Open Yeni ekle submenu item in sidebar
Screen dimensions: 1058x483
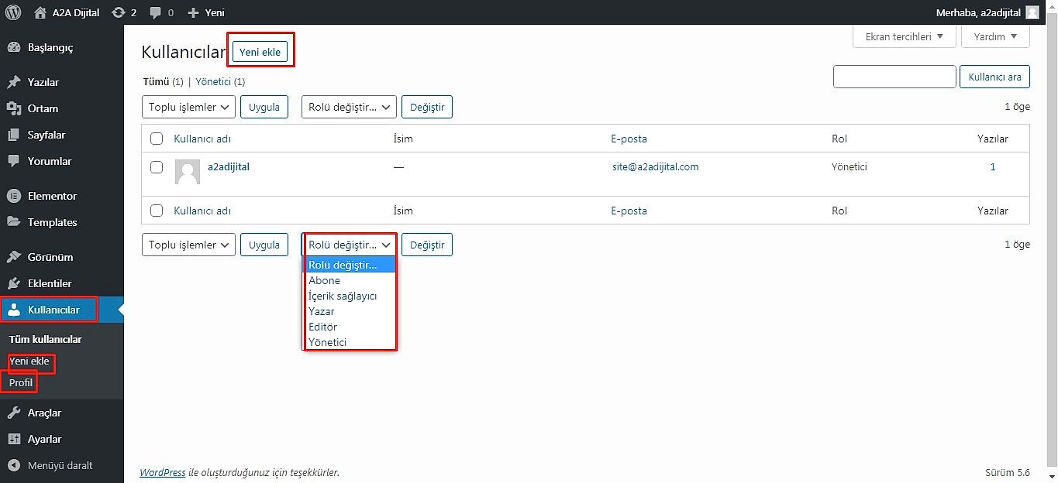[29, 361]
